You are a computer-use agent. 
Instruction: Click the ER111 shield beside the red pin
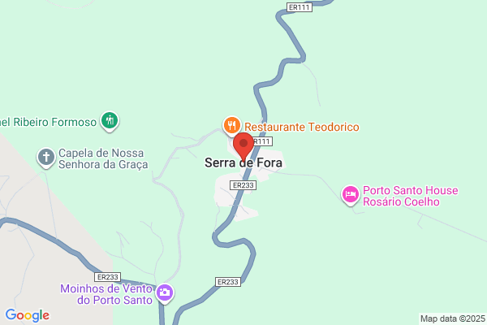point(262,141)
